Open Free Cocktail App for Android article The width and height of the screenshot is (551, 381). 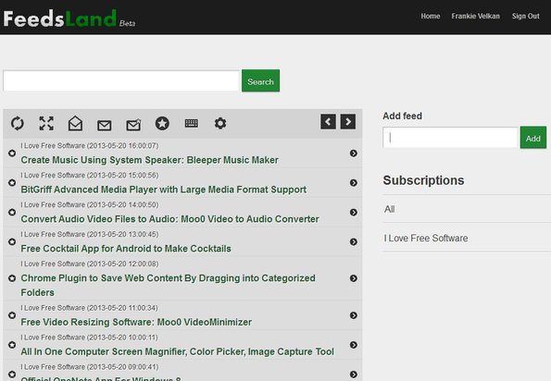(x=126, y=249)
